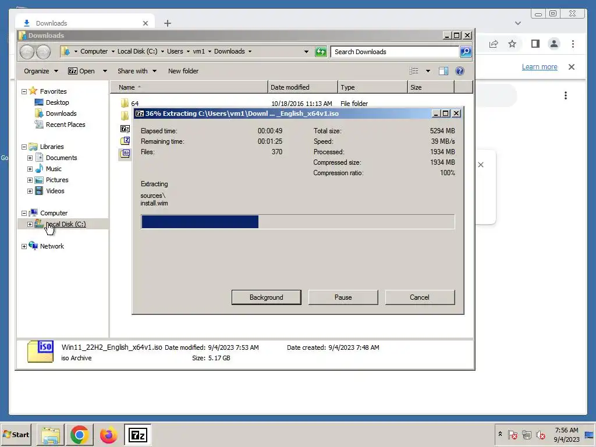
Task: Open Explorer Help icon
Action: click(460, 71)
